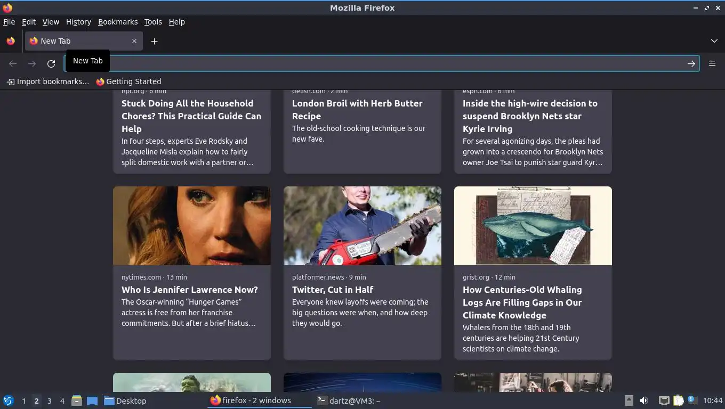Click the update notification tray icon
The height and width of the screenshot is (409, 725).
pyautogui.click(x=692, y=399)
